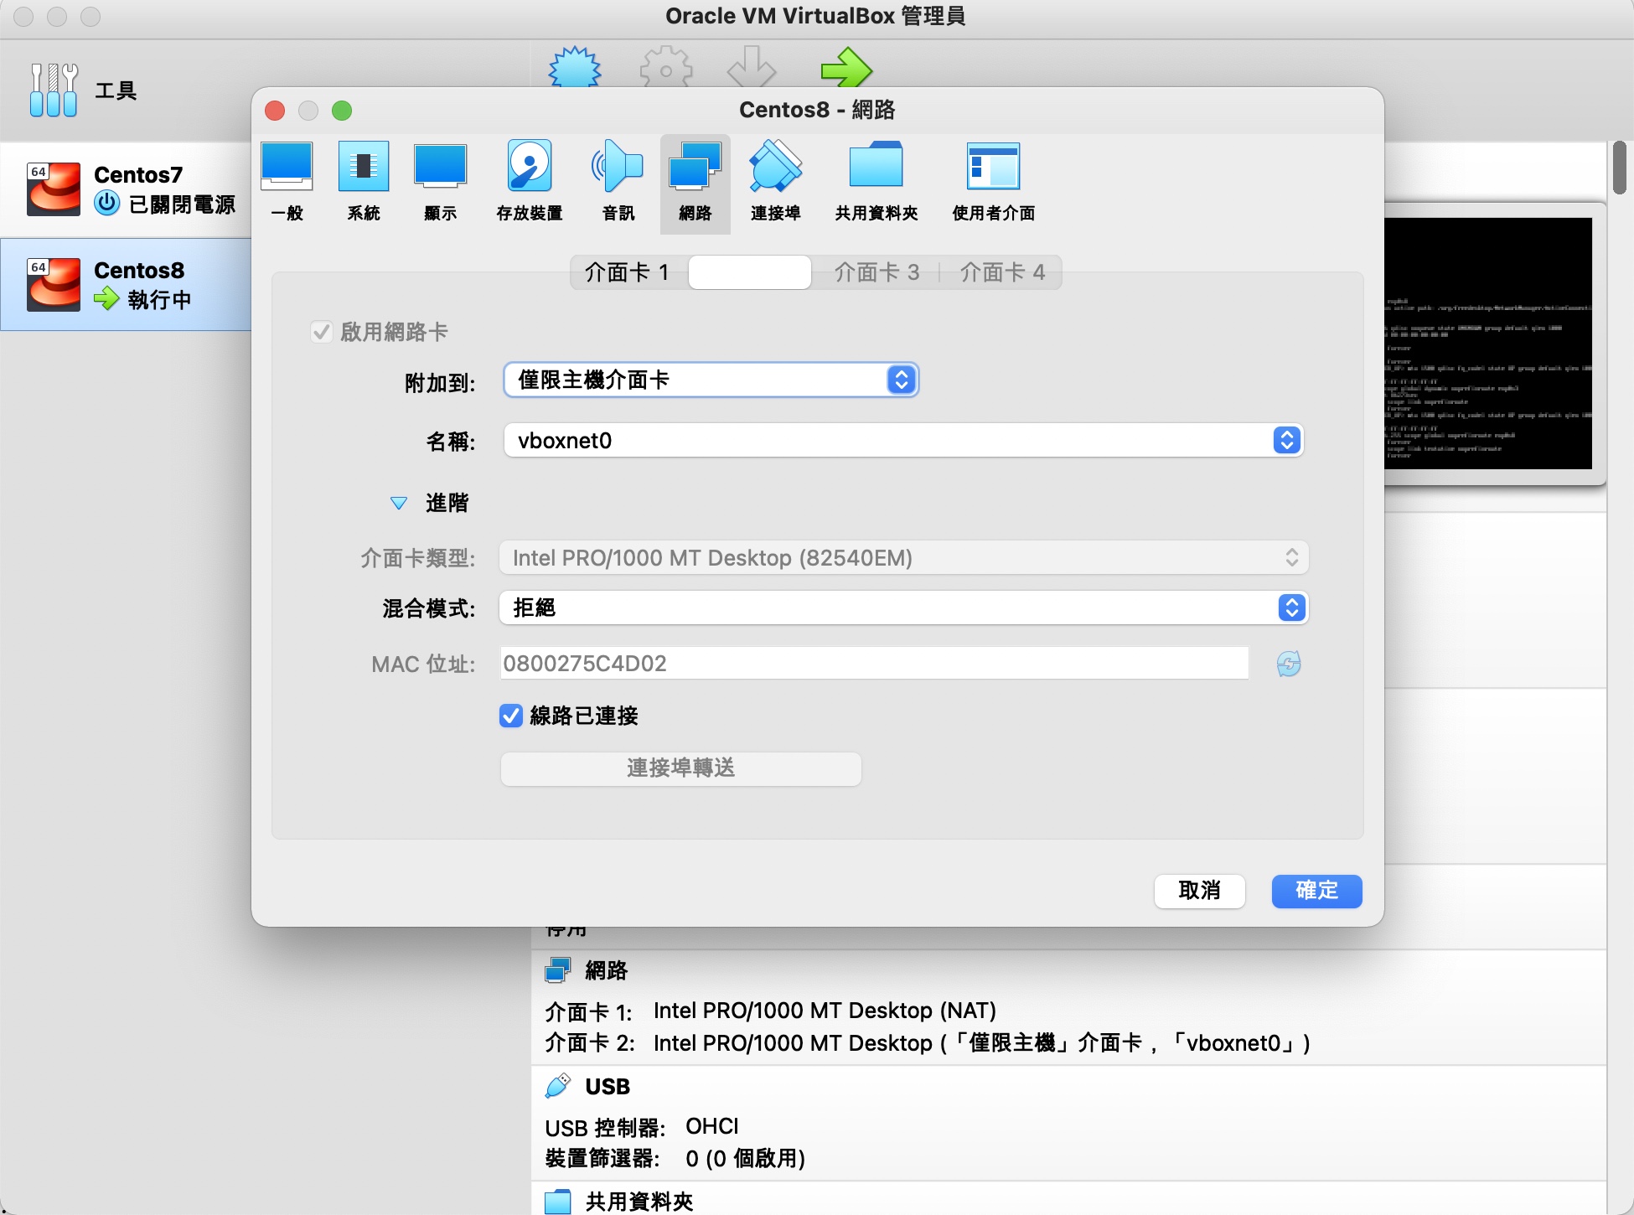Open the 音訊 (Audio) settings category

tap(618, 183)
